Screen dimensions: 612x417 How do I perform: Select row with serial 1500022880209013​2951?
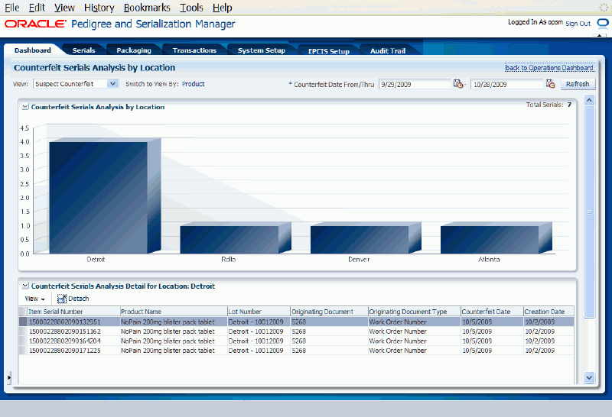[x=297, y=322]
